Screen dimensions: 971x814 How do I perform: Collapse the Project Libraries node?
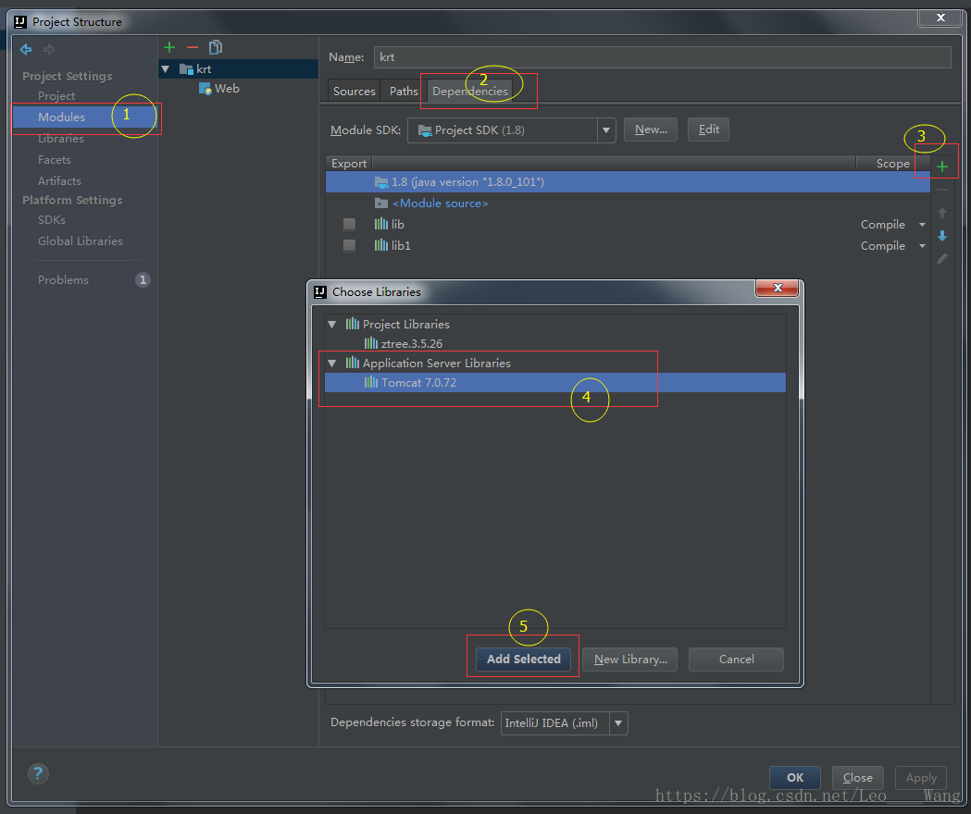332,325
